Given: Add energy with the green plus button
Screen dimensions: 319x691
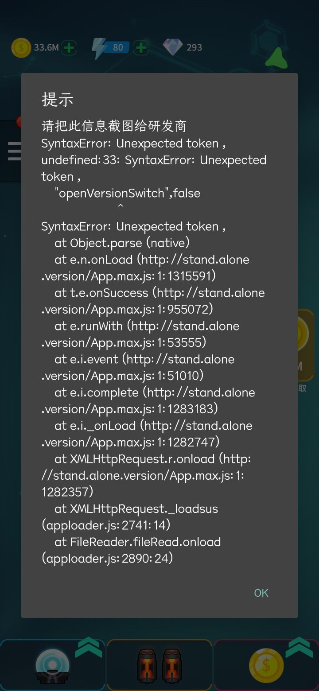Looking at the screenshot, I should (x=141, y=48).
